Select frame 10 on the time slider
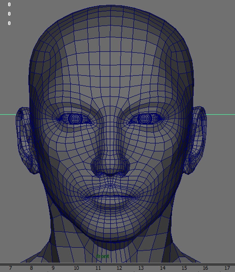235x272 pixels. pos(76,268)
